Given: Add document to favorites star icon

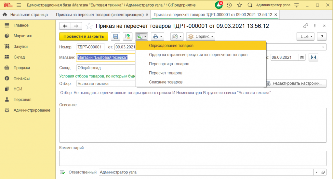Looking at the screenshot, I should coord(89,26).
